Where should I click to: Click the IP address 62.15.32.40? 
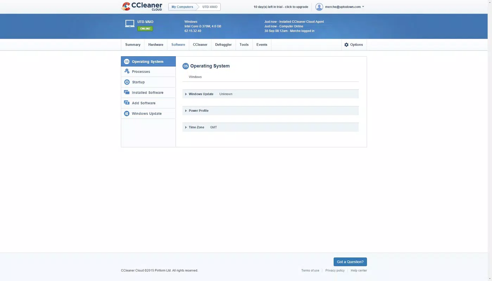(193, 31)
